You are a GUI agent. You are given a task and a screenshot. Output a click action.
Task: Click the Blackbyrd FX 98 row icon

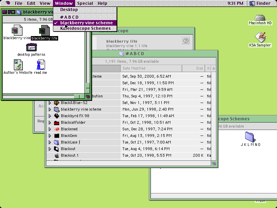click(x=56, y=116)
